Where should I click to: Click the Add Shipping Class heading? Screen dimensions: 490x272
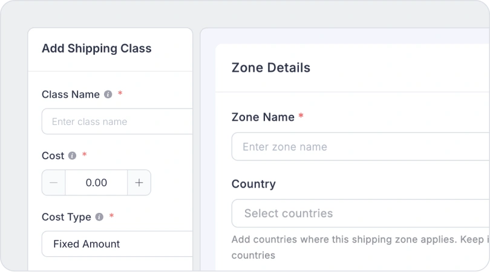pos(96,49)
